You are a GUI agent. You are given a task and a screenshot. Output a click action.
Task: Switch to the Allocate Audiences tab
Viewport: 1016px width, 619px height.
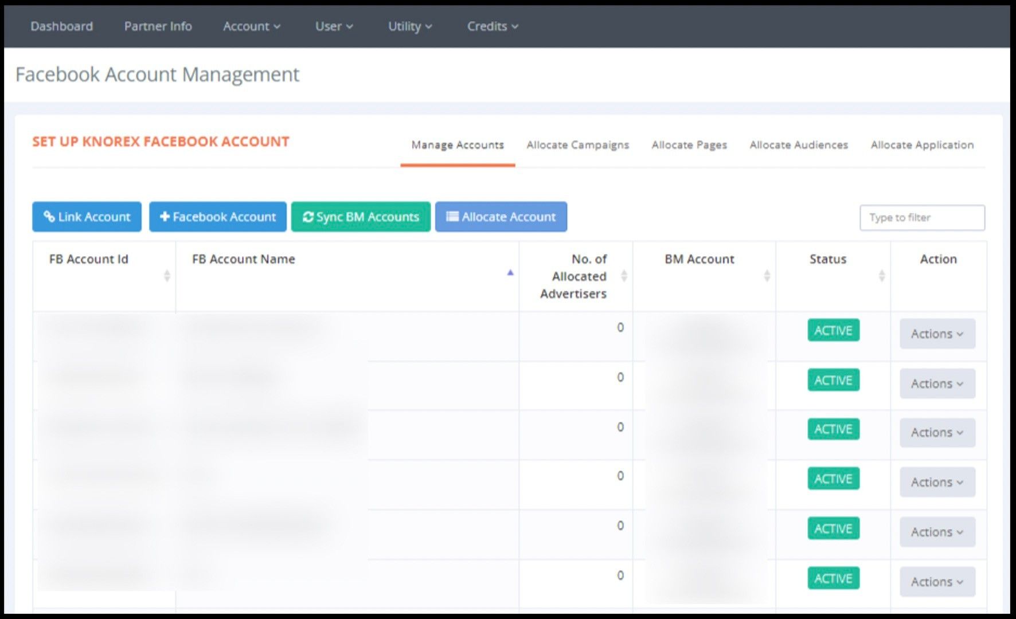[x=798, y=145]
